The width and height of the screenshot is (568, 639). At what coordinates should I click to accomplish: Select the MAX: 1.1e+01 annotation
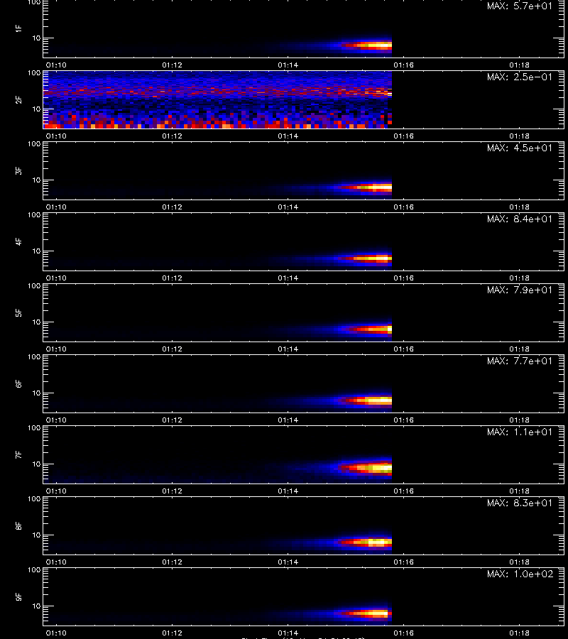pyautogui.click(x=520, y=432)
